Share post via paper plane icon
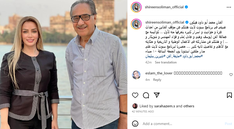The image size is (234, 129). [157, 95]
